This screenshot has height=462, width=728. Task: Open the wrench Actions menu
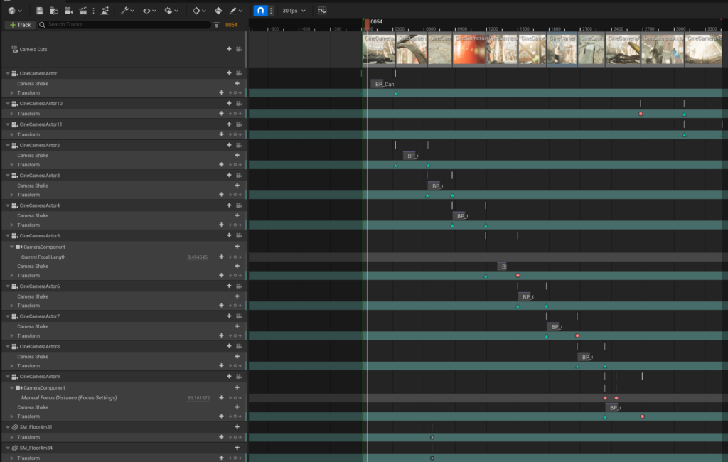click(127, 10)
